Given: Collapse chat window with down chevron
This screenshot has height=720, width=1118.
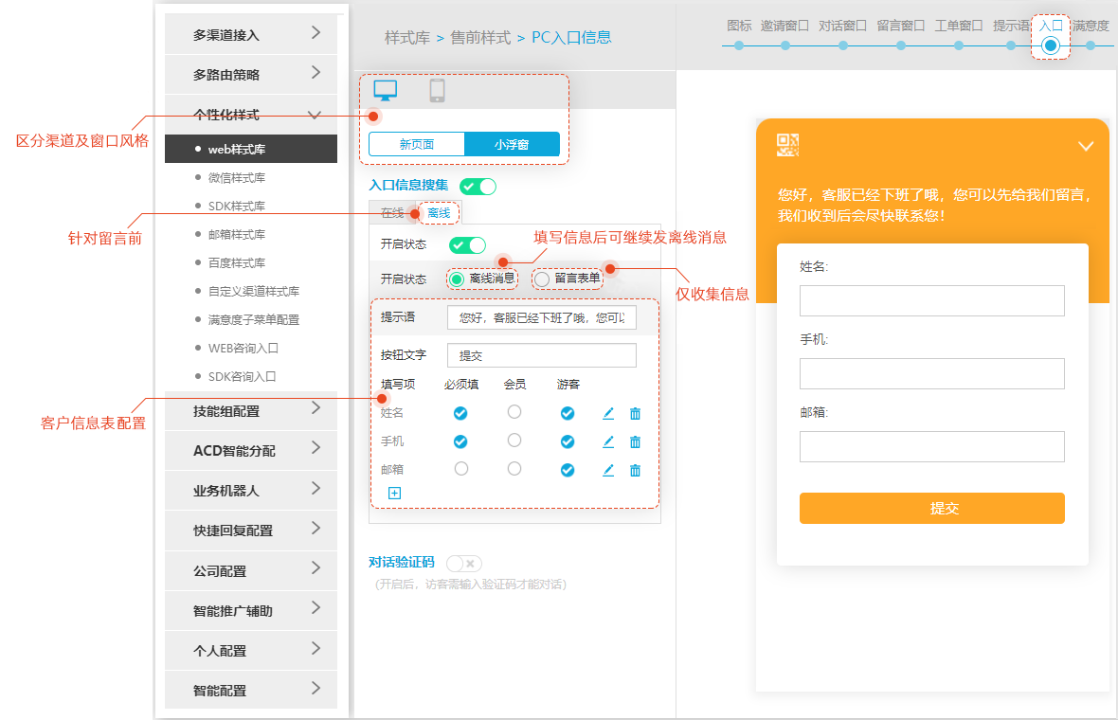Looking at the screenshot, I should point(1086,146).
